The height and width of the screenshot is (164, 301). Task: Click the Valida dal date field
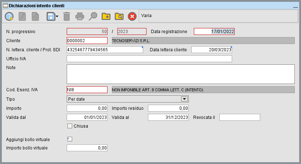tap(87, 117)
